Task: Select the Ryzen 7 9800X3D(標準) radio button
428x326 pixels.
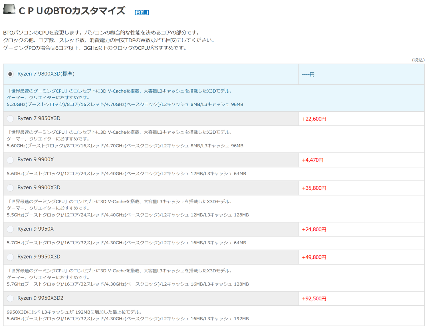Action: click(x=10, y=74)
